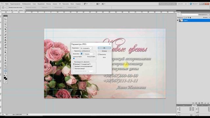Viewport: 210px width, 118px height.
Task: Open the Просмотр menu
Action: click(66, 4)
